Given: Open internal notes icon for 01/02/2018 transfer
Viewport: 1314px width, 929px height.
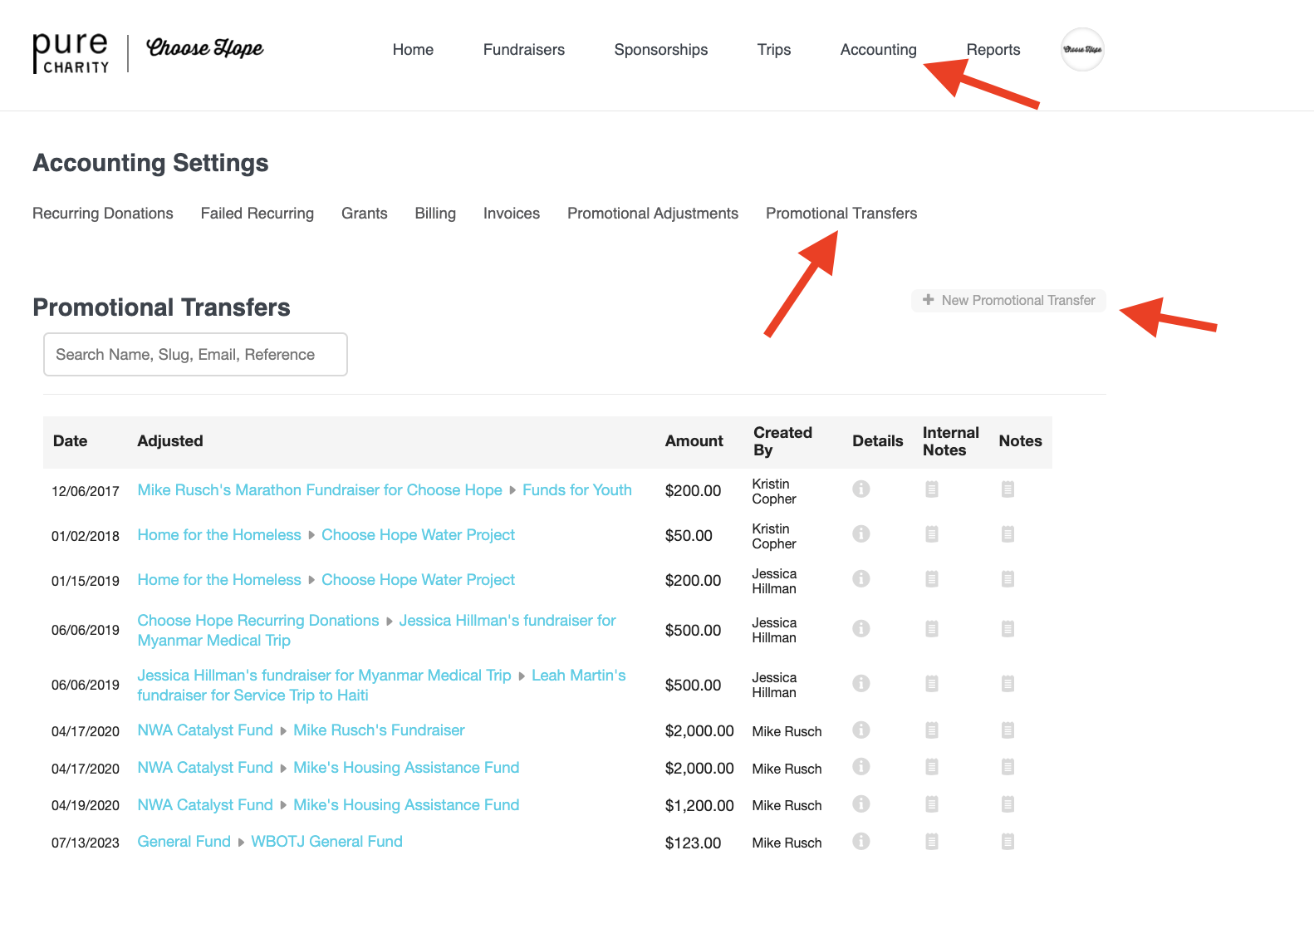Looking at the screenshot, I should [x=931, y=534].
